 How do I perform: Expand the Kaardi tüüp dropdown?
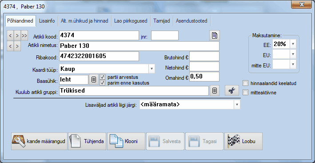coord(152,69)
